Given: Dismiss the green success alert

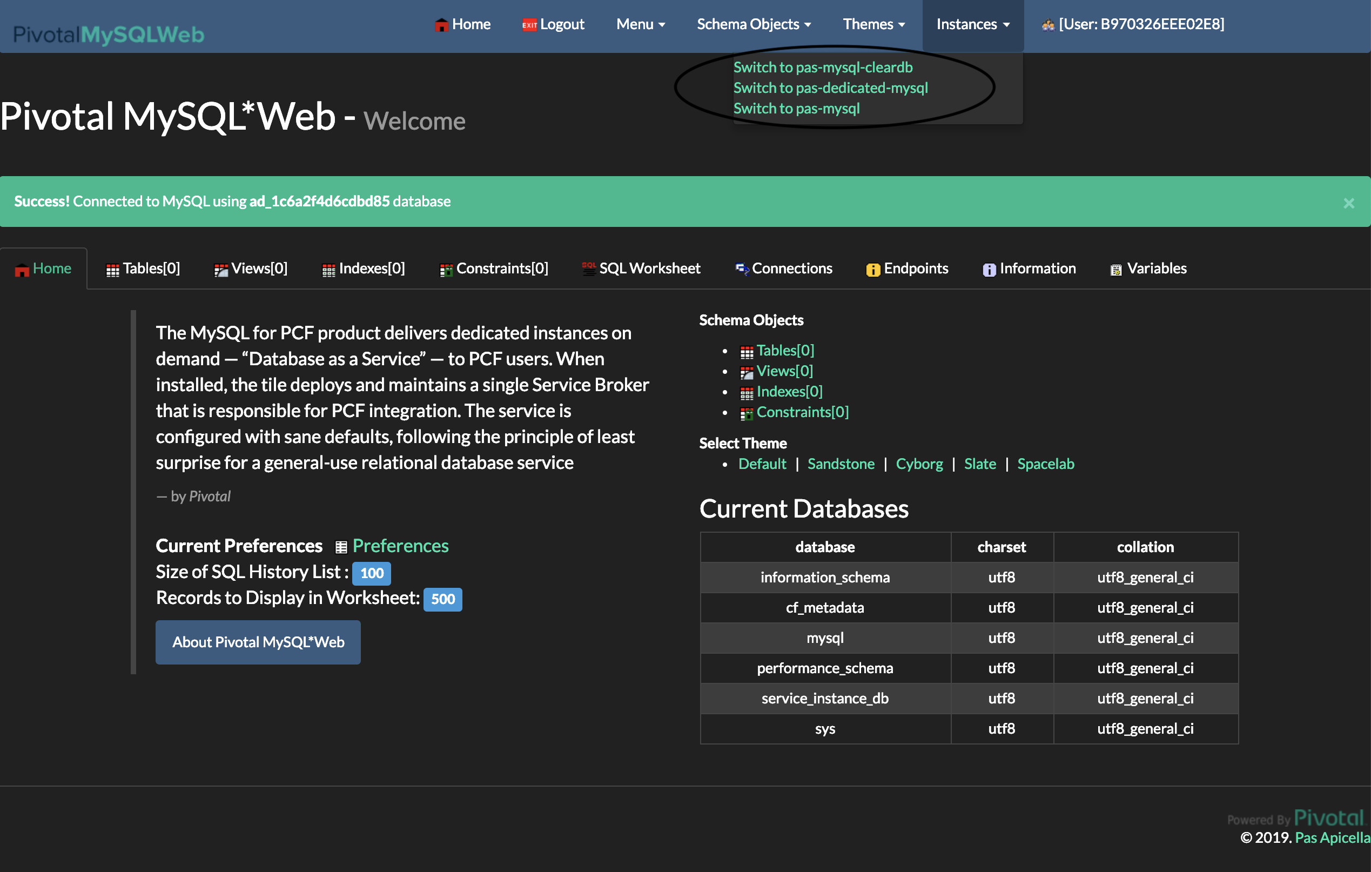Looking at the screenshot, I should (1348, 203).
